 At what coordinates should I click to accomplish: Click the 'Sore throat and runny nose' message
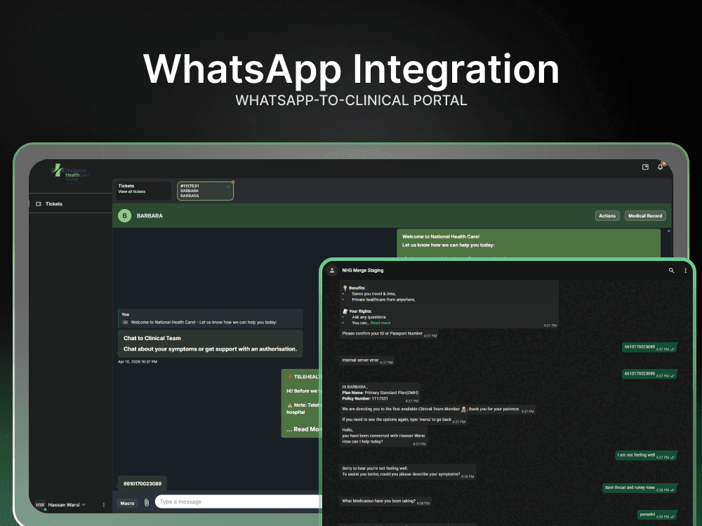pos(640,488)
